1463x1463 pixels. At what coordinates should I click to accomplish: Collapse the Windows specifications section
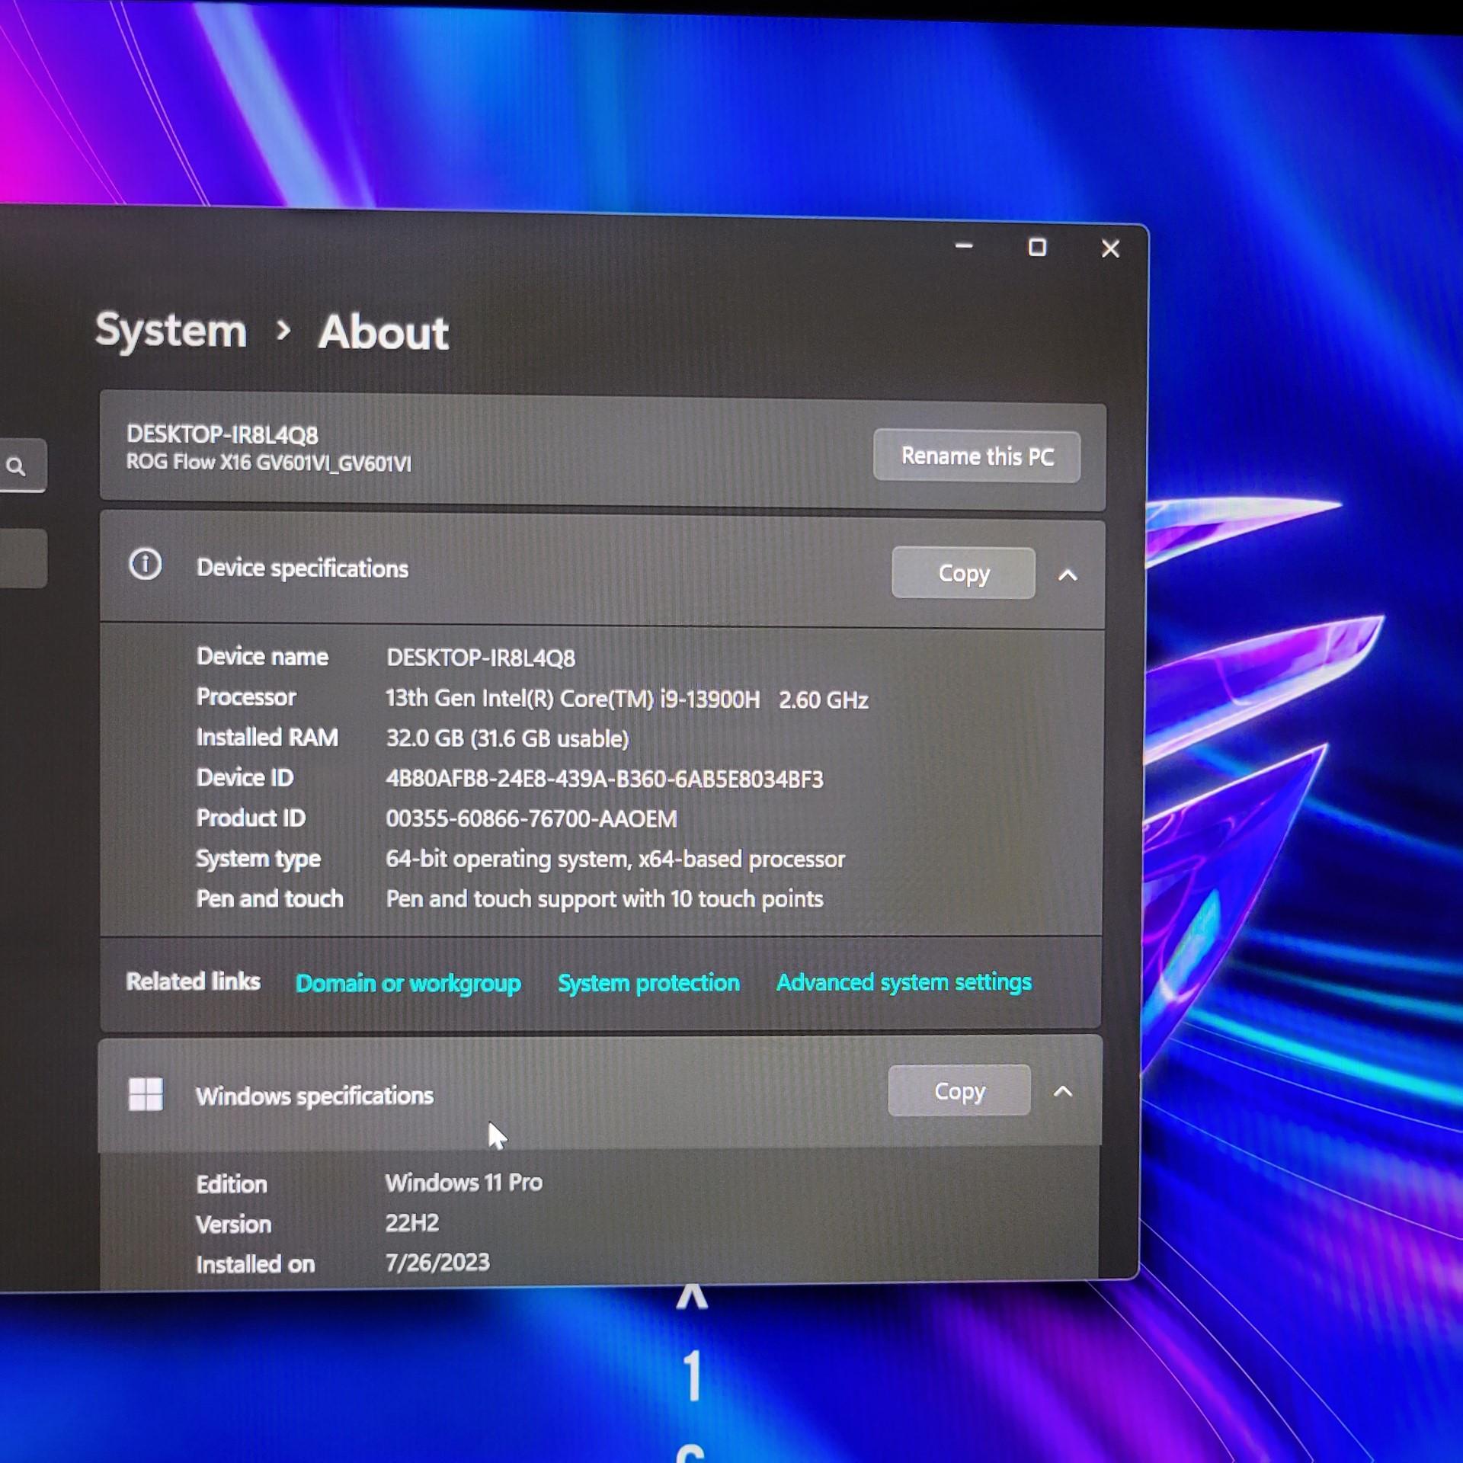click(x=1062, y=1092)
